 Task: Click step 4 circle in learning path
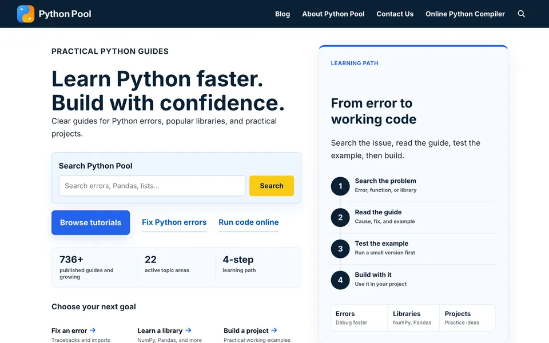point(340,280)
